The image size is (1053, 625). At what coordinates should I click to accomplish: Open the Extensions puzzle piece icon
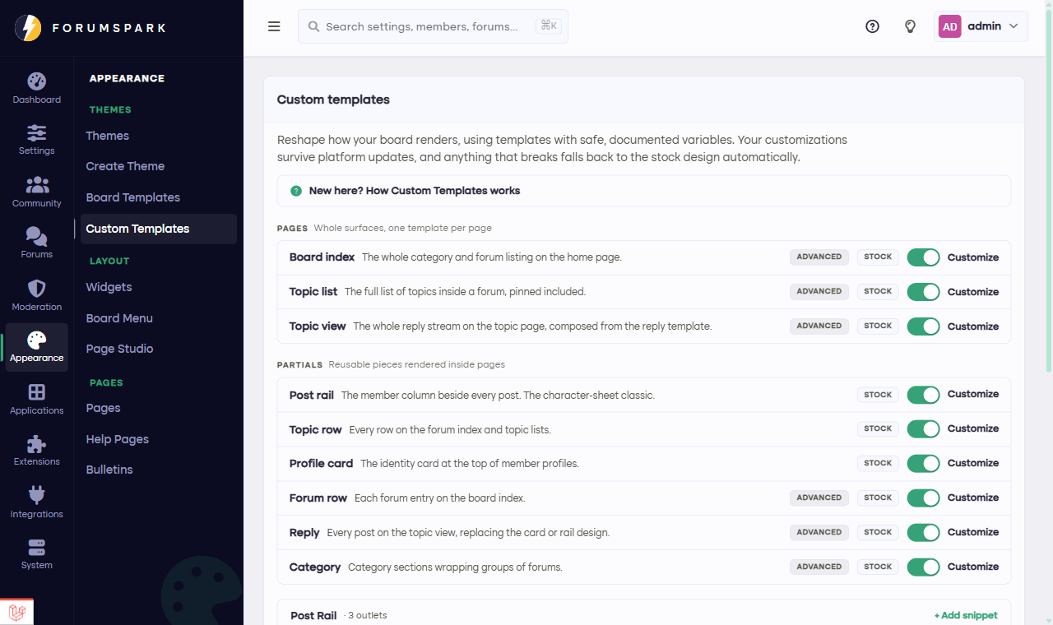click(36, 444)
